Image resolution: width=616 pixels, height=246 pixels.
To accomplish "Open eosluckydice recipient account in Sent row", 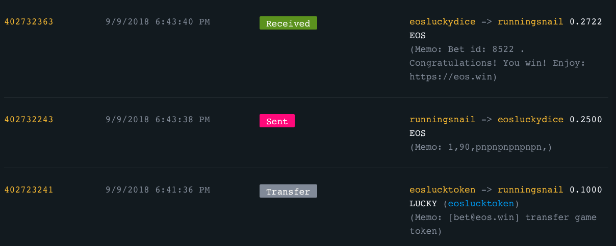I will pyautogui.click(x=530, y=120).
